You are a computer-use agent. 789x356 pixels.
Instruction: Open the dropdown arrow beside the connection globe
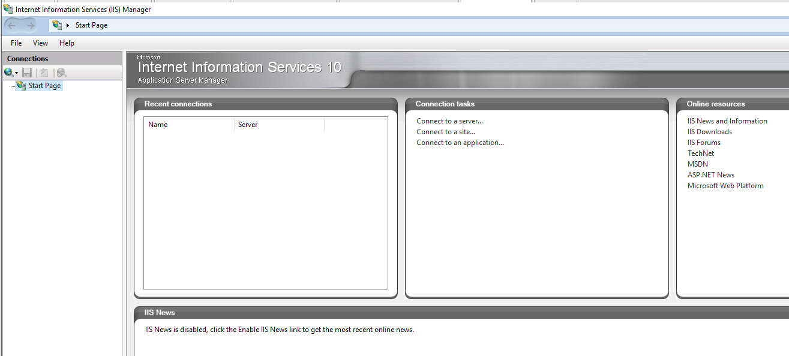click(x=16, y=73)
